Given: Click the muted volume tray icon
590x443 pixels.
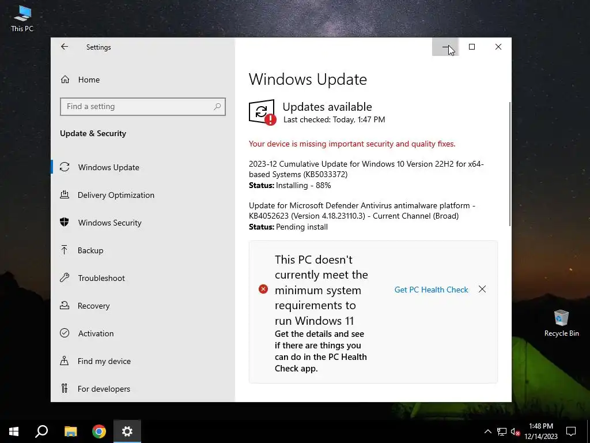Looking at the screenshot, I should (515, 431).
